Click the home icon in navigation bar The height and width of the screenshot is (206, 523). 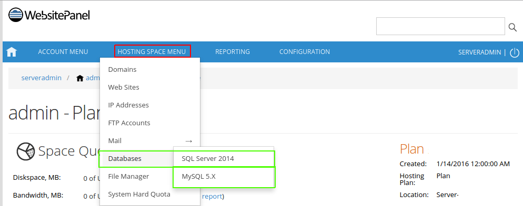(x=12, y=52)
